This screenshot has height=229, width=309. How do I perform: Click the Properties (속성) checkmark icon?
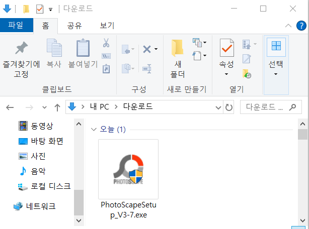(x=227, y=48)
